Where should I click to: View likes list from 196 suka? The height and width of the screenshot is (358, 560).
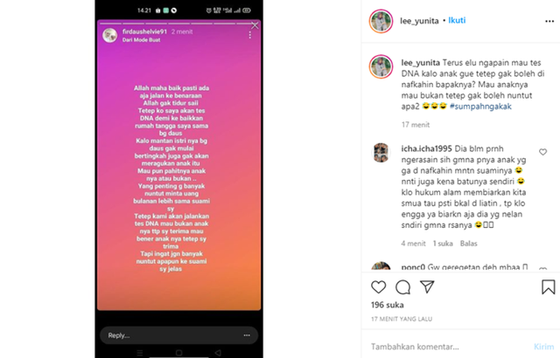tap(387, 305)
